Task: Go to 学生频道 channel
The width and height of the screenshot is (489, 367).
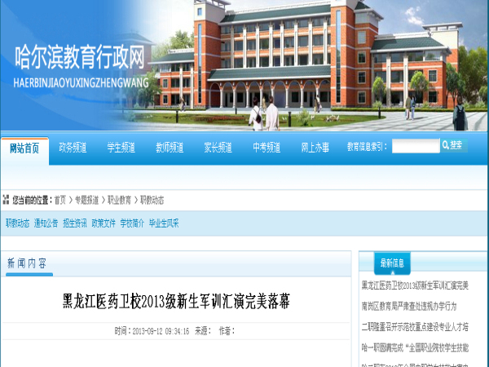Action: pyautogui.click(x=121, y=148)
